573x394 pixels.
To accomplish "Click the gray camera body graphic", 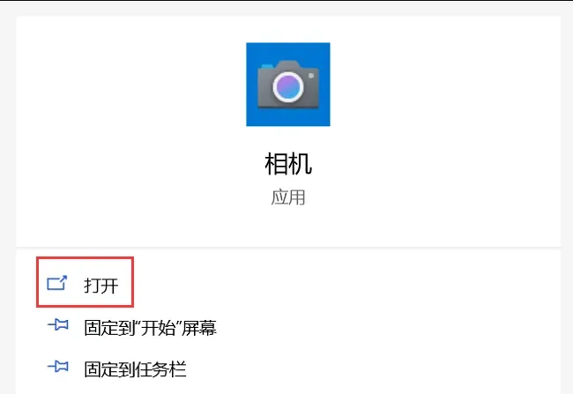I will tap(288, 85).
